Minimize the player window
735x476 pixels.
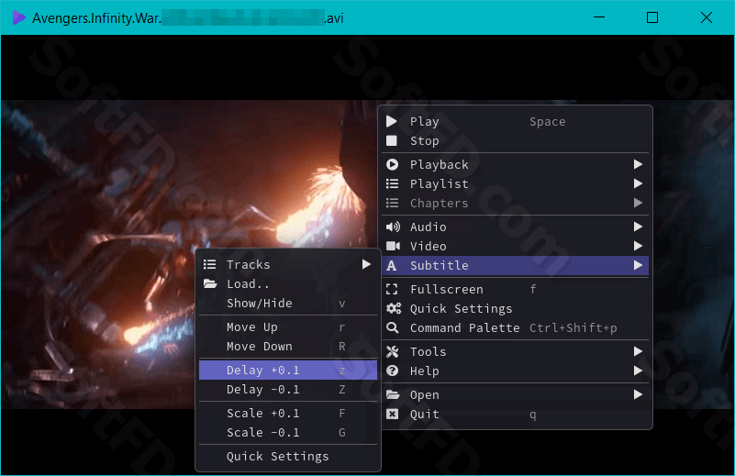point(599,17)
